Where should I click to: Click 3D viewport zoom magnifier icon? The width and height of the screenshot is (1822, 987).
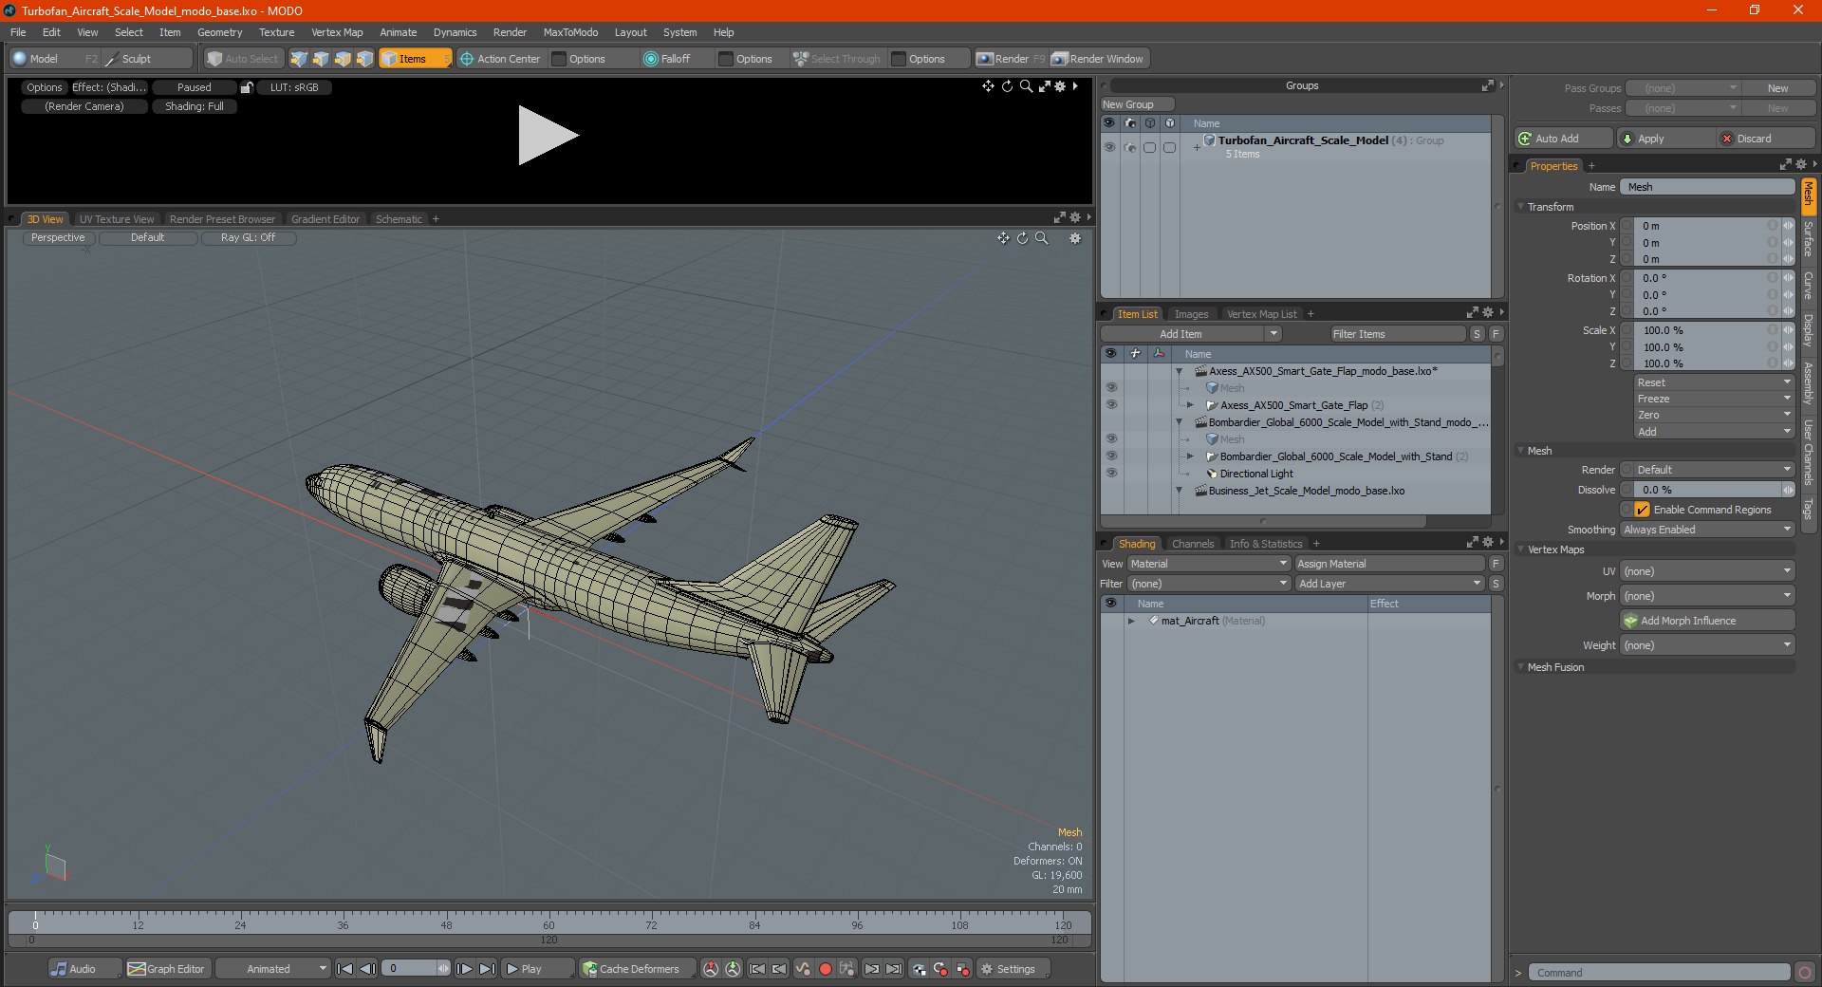[1041, 238]
